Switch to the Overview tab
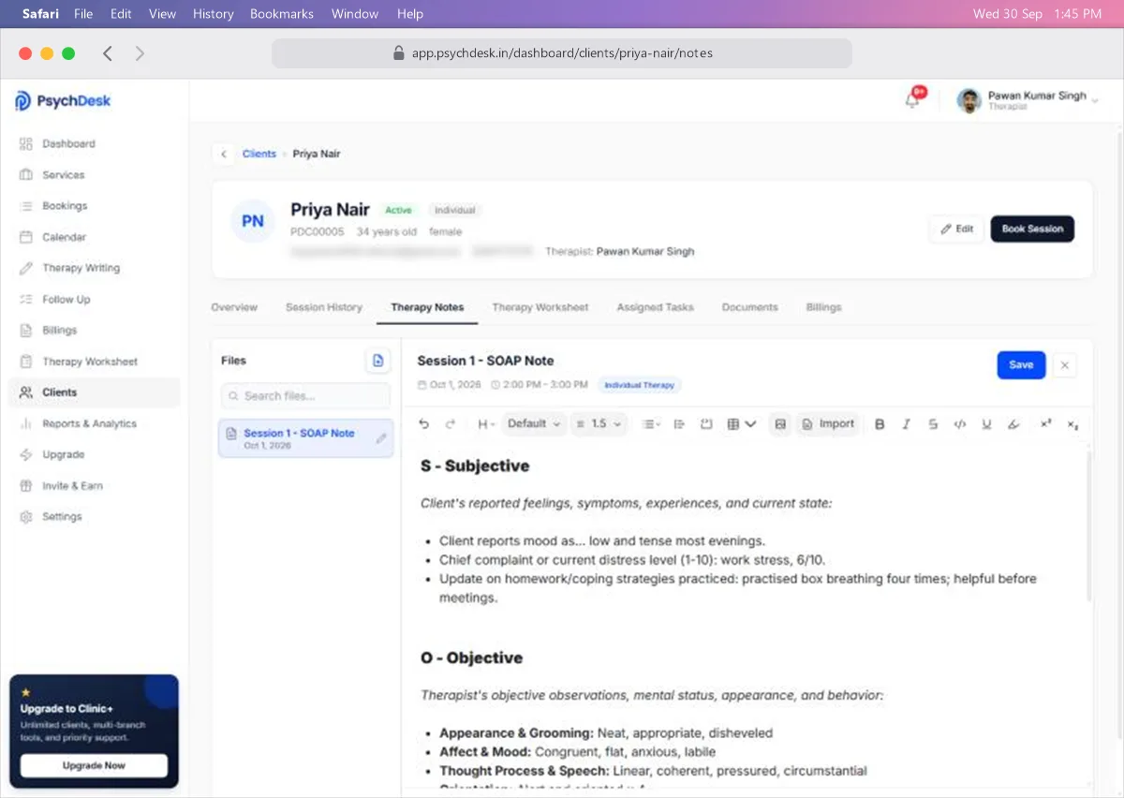The image size is (1124, 798). coord(234,307)
